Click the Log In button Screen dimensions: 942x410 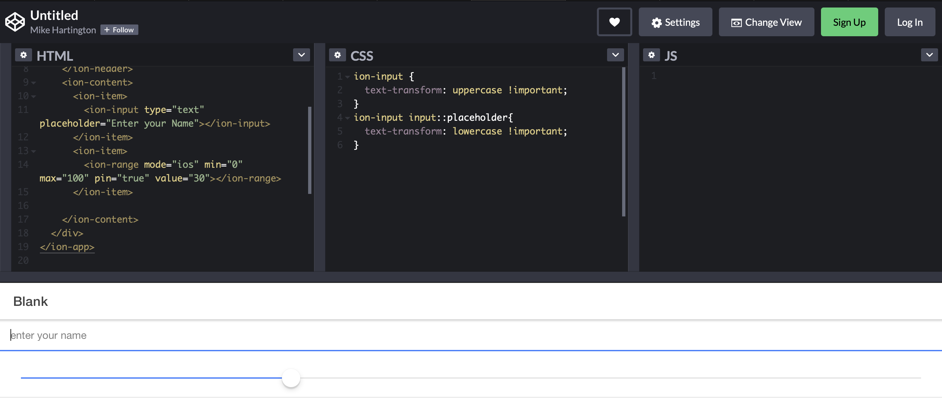point(909,22)
